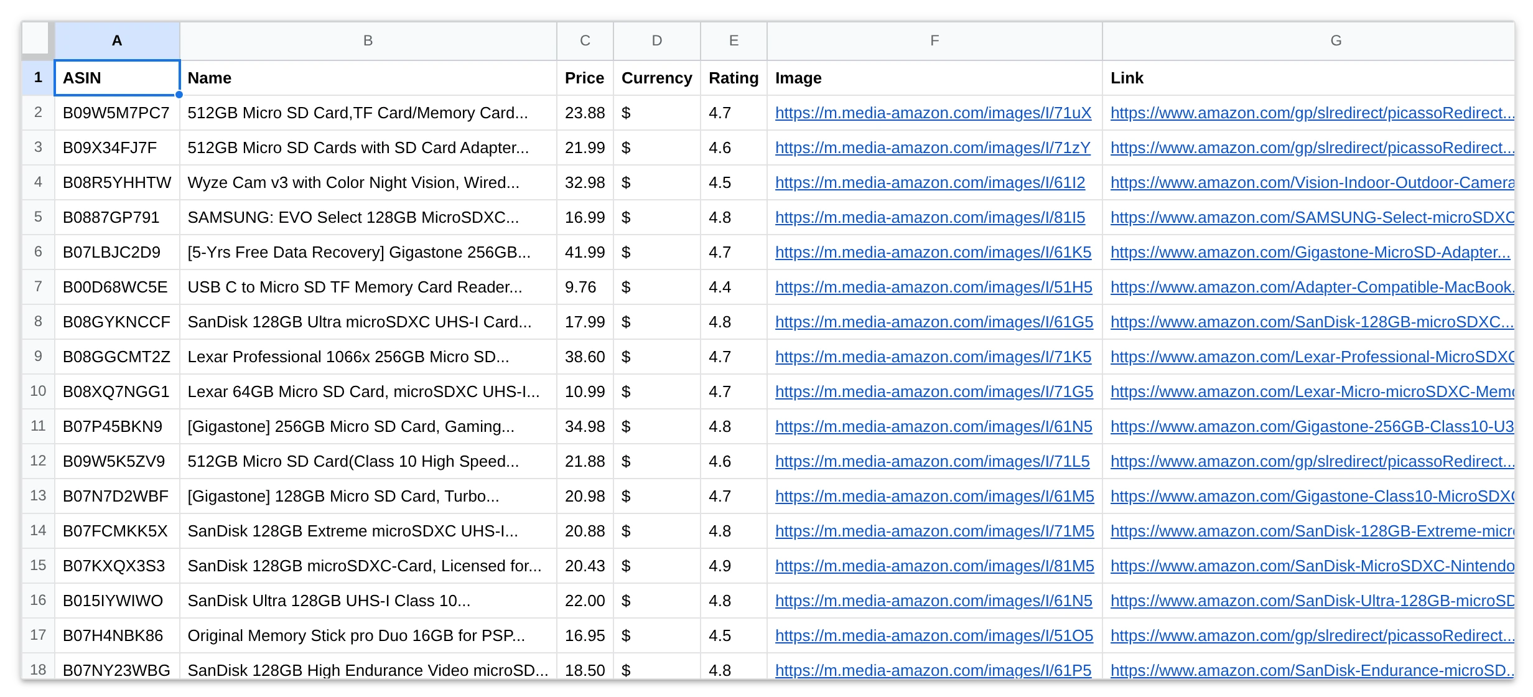
Task: Open SanDisk-MicroSDXC-Nintendo product link
Action: click(x=1312, y=566)
